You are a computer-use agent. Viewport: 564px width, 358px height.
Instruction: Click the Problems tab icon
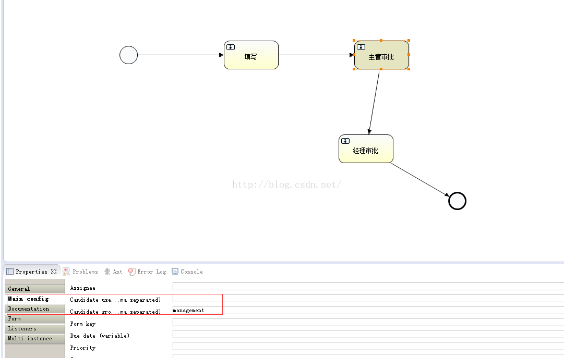pos(66,271)
